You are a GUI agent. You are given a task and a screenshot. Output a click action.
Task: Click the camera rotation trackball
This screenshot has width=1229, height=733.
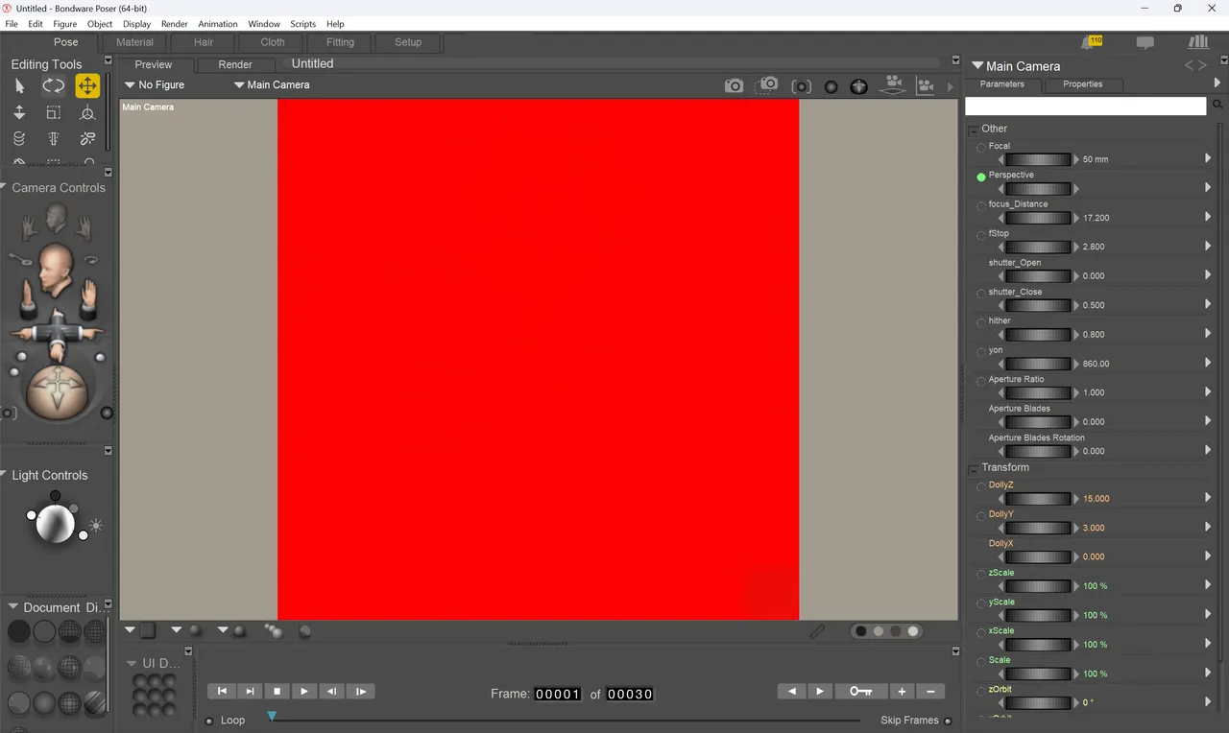click(x=56, y=391)
